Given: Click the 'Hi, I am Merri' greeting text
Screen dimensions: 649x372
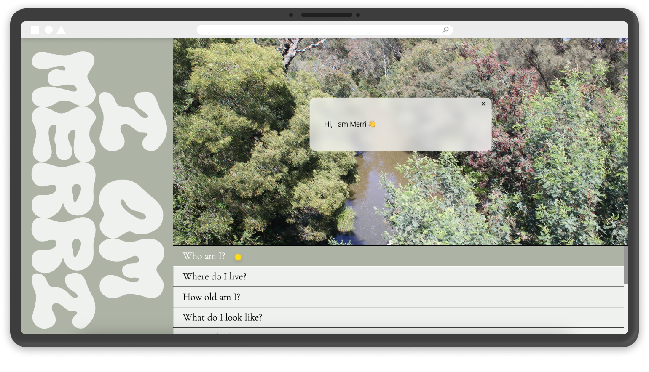Looking at the screenshot, I should [349, 124].
